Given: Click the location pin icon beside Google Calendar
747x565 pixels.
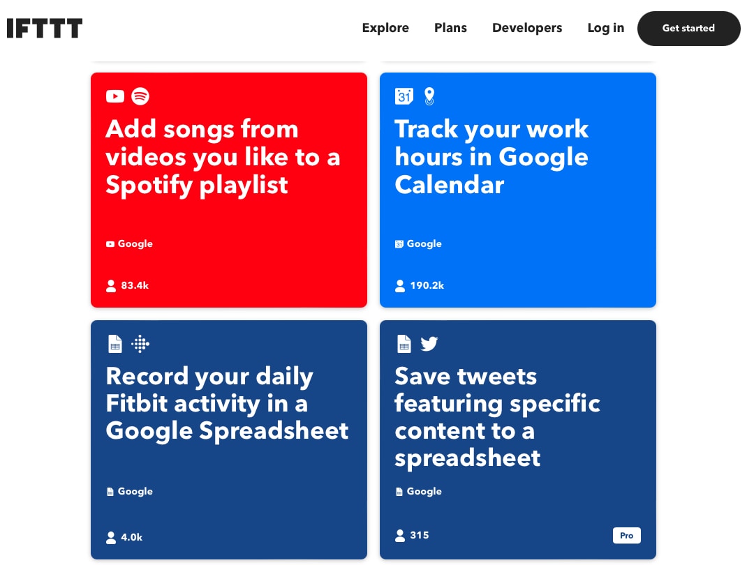Looking at the screenshot, I should coord(429,96).
